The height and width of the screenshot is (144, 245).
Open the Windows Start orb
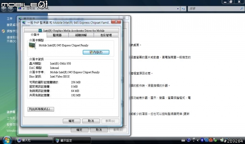pos(7,140)
